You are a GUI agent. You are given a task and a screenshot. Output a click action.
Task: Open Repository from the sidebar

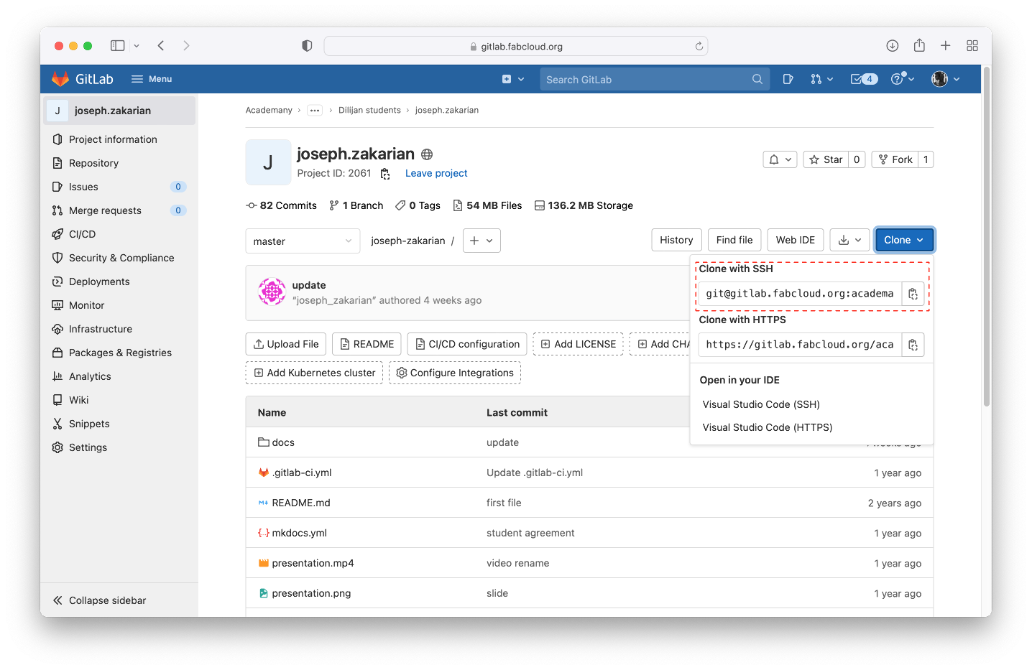click(x=93, y=162)
